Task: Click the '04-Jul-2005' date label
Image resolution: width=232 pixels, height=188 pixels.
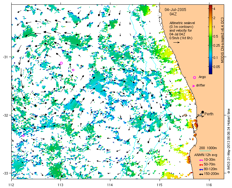Action: pyautogui.click(x=176, y=10)
